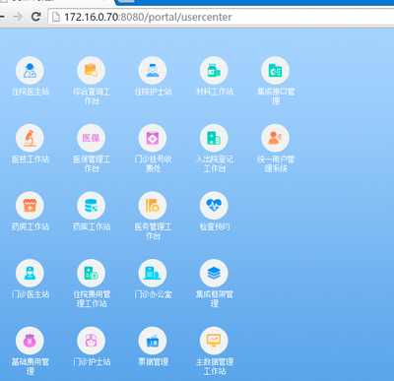Open the 综合查询工作台 icon
This screenshot has width=394, height=381.
point(91,71)
